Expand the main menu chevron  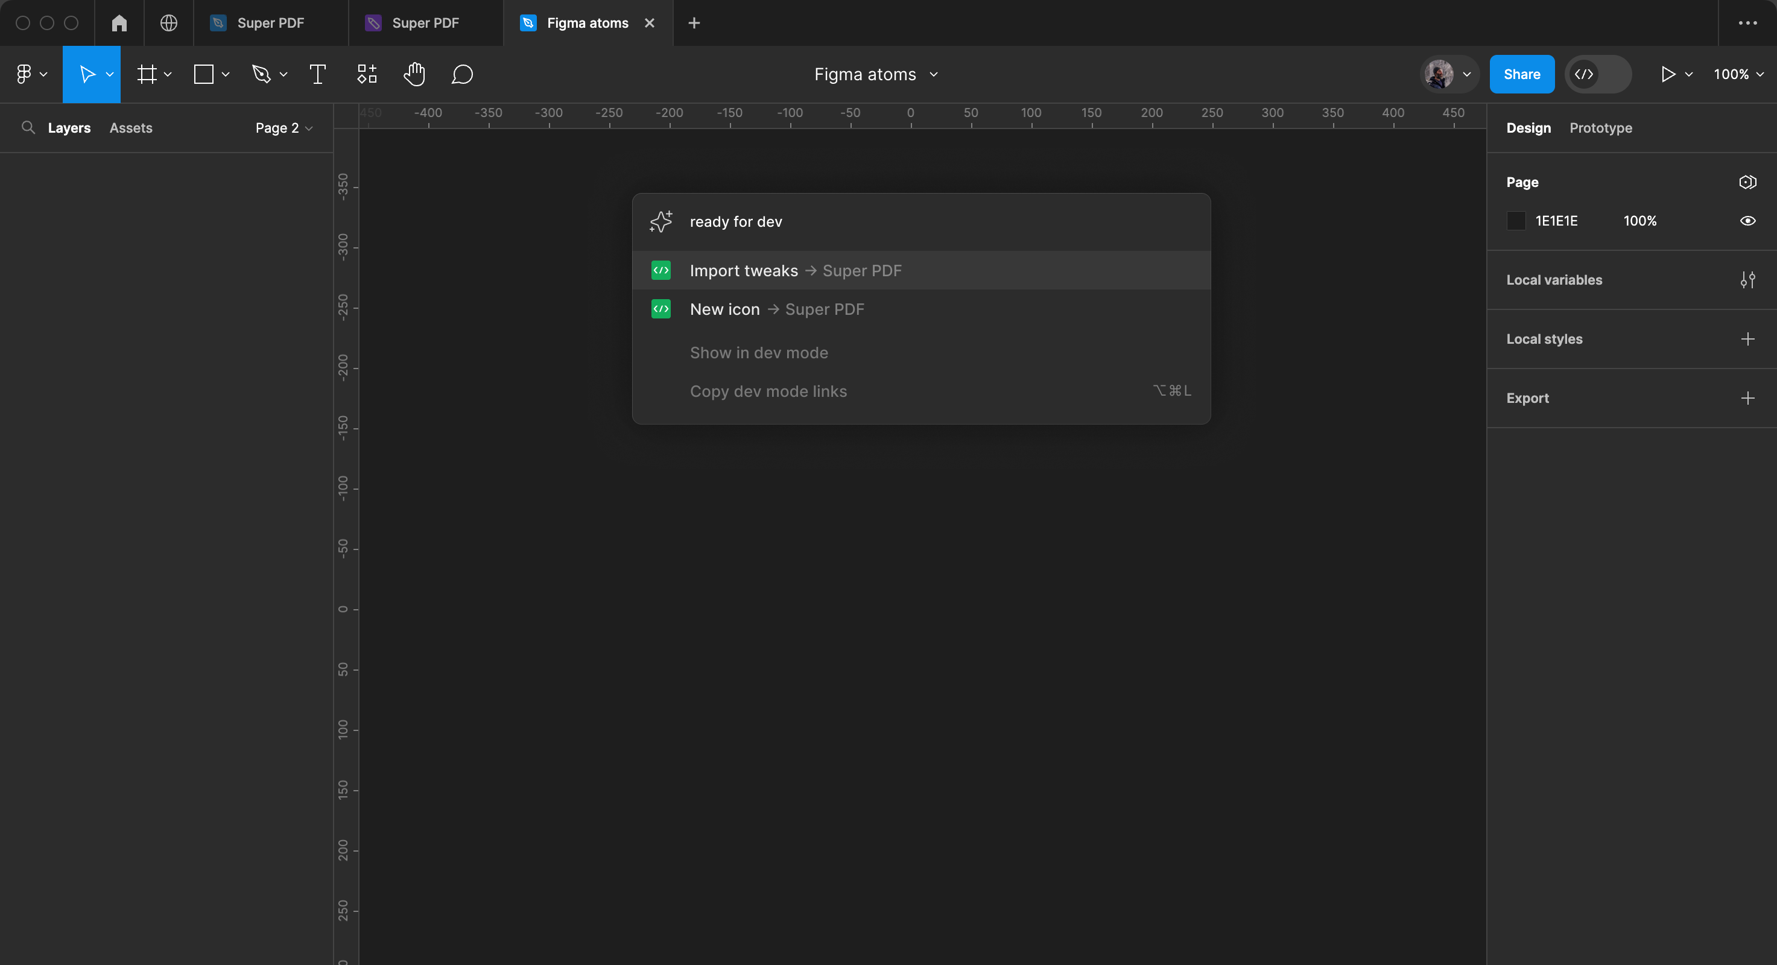click(43, 74)
